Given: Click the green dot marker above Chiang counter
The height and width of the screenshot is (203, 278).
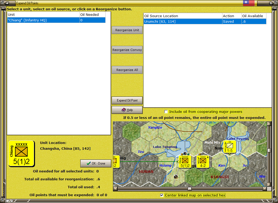Looking at the screenshot, I should pyautogui.click(x=188, y=154).
